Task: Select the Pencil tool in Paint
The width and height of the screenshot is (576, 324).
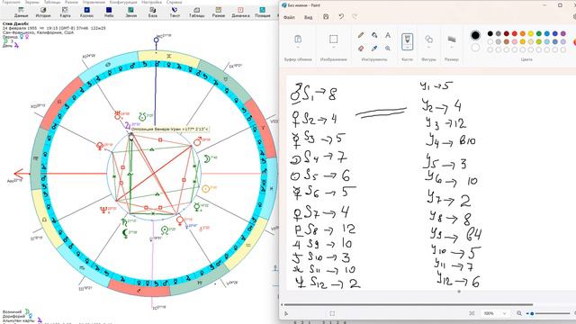Action: coord(361,35)
